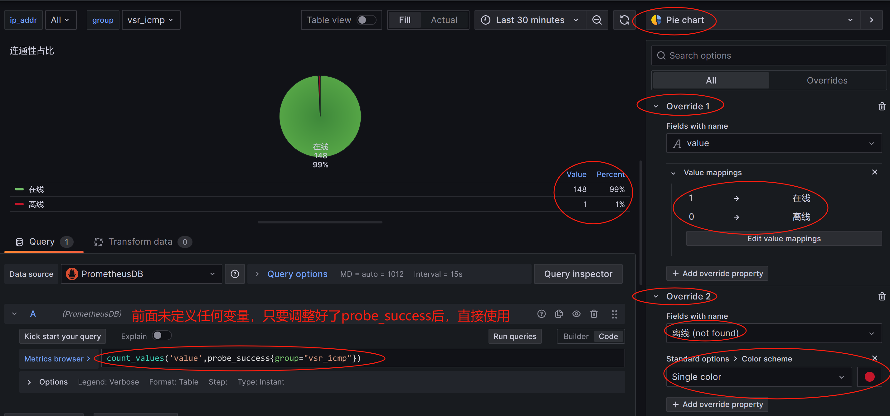Click Edit value mappings button
Viewport: 890px width, 416px height.
pyautogui.click(x=784, y=239)
